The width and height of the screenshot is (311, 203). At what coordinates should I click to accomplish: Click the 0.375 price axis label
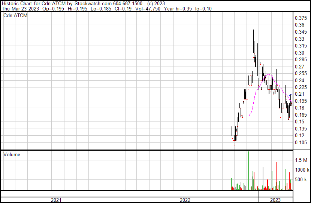click(x=301, y=18)
